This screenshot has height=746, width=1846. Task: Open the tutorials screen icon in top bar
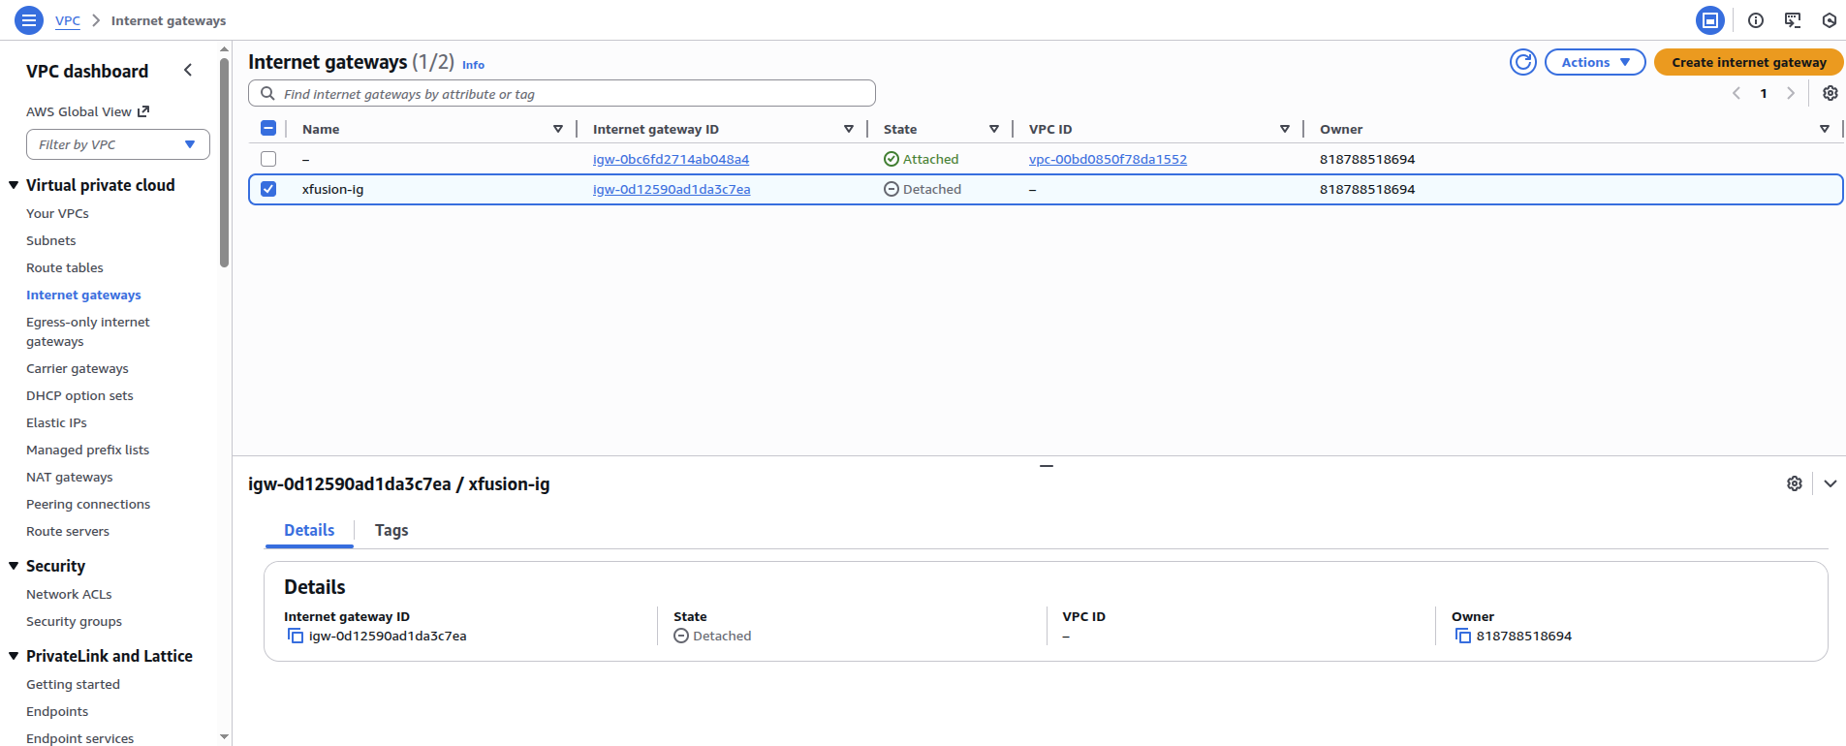(1793, 20)
